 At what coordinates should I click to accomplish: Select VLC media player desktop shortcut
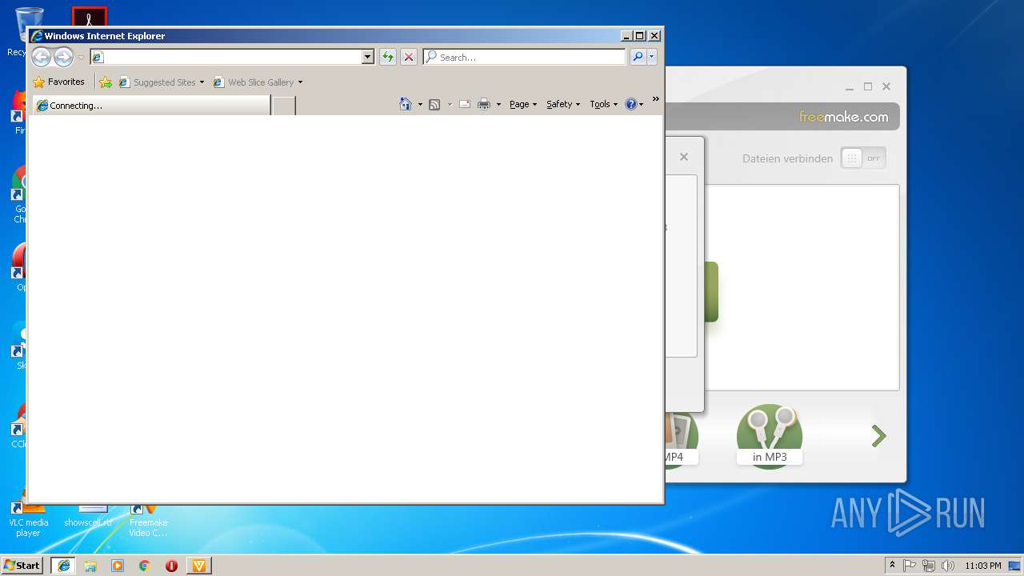(x=27, y=520)
